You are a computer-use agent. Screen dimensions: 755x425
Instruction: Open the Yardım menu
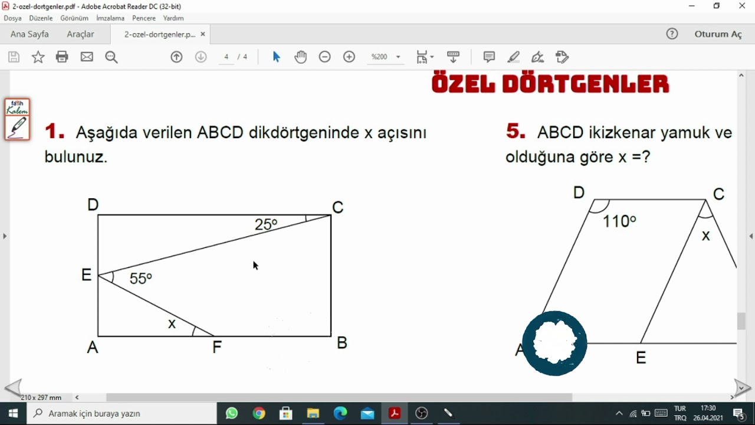pos(173,18)
